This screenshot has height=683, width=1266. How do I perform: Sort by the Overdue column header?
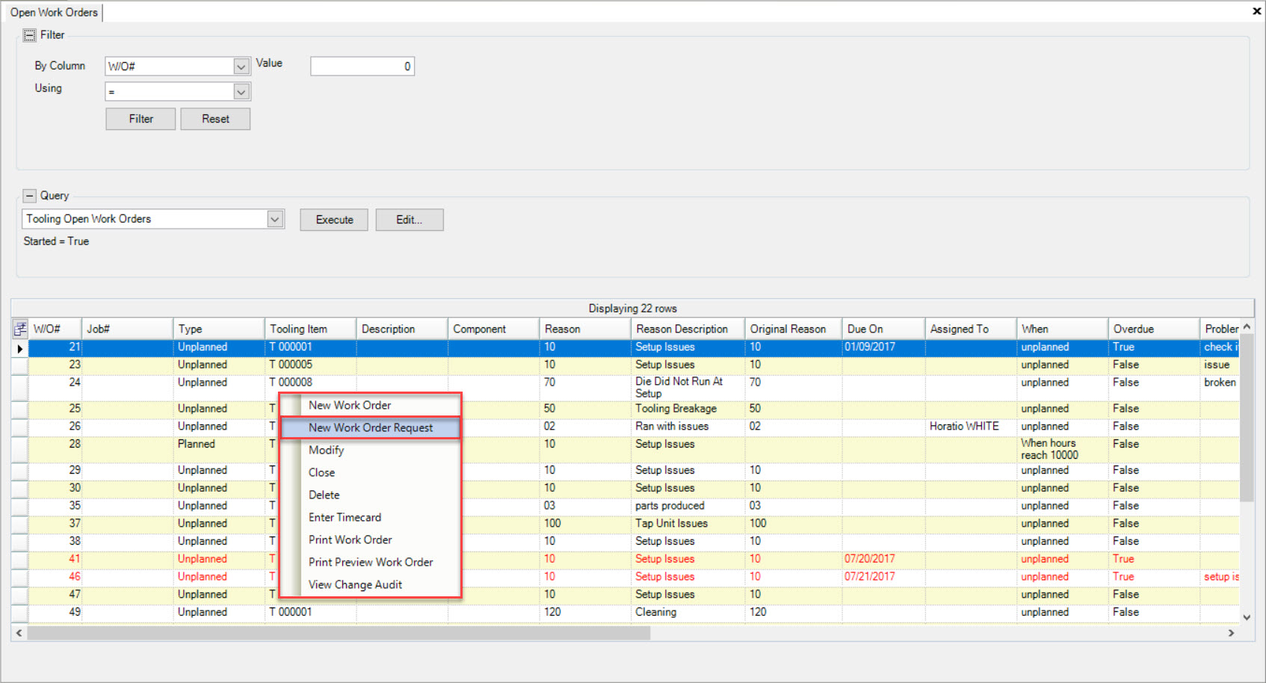pos(1154,329)
